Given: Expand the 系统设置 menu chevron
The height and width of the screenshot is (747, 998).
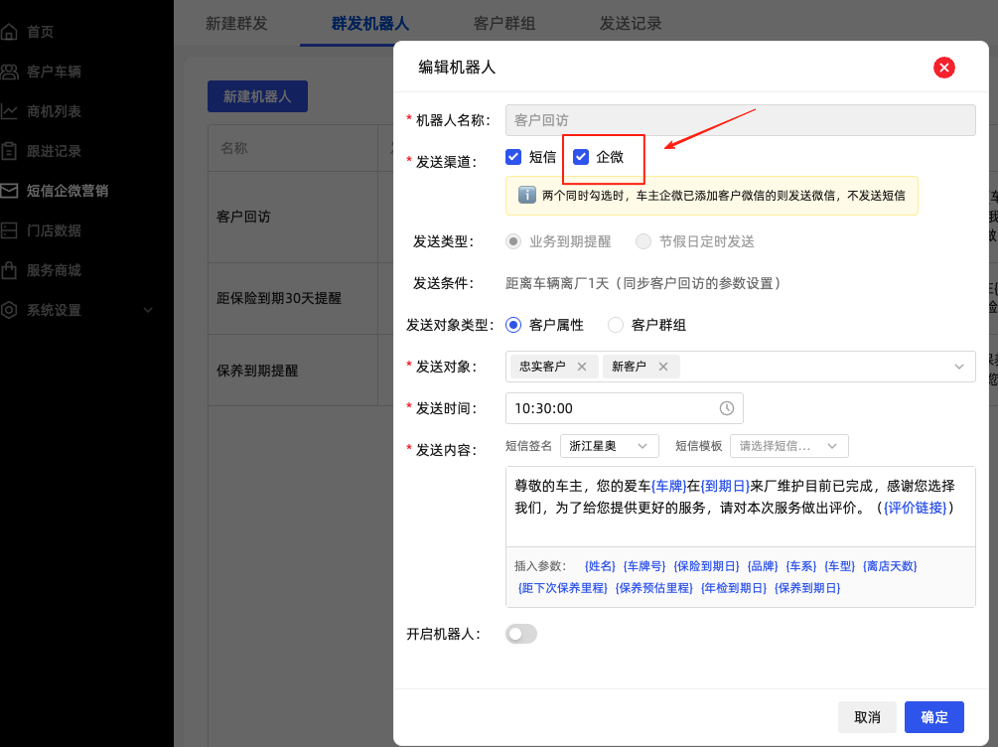Looking at the screenshot, I should (148, 310).
